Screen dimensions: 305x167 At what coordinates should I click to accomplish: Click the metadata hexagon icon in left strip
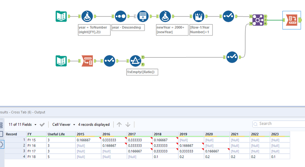click(x=2, y=144)
